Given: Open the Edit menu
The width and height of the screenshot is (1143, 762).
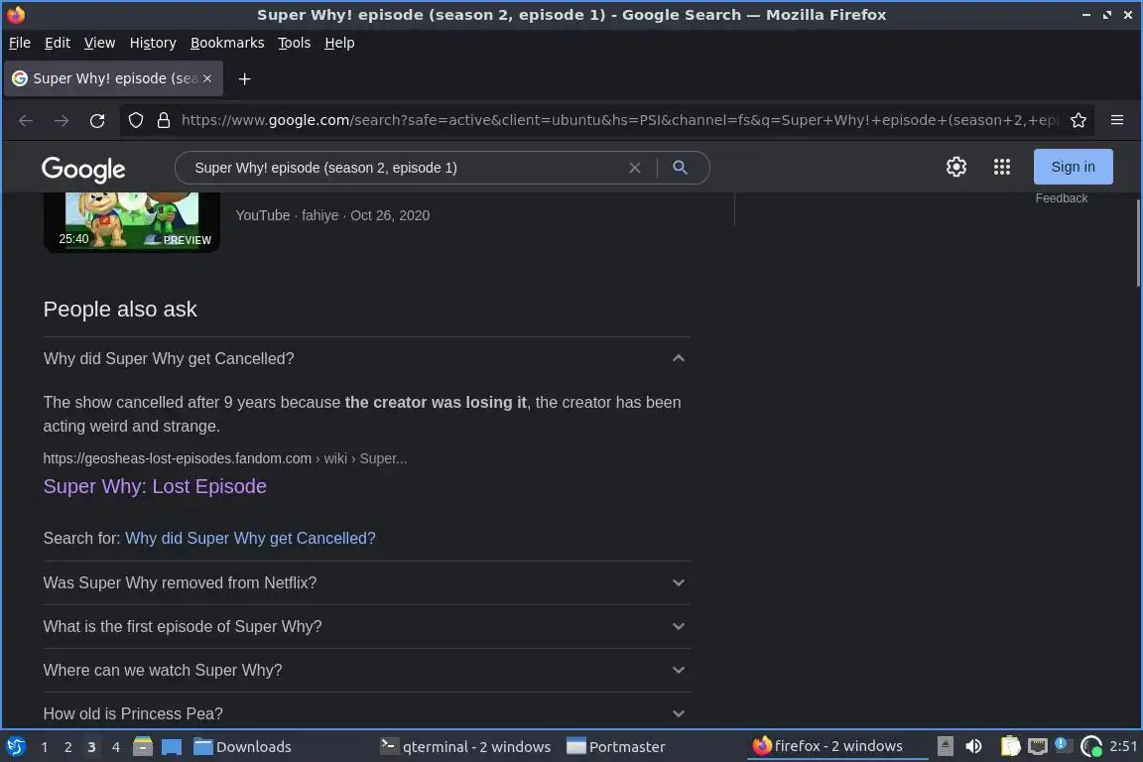Looking at the screenshot, I should click(x=57, y=43).
